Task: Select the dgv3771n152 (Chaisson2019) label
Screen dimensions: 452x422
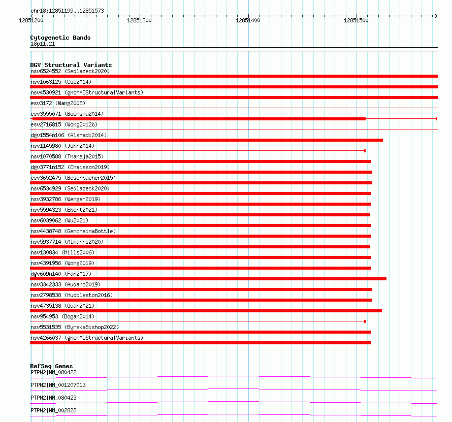Action: [70, 167]
